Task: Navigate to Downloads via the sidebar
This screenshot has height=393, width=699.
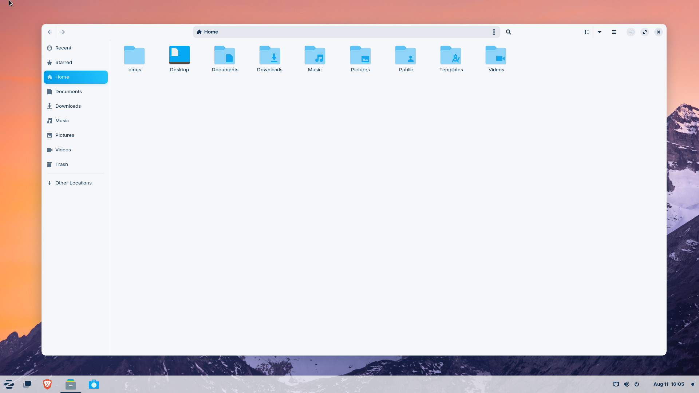Action: tap(68, 106)
